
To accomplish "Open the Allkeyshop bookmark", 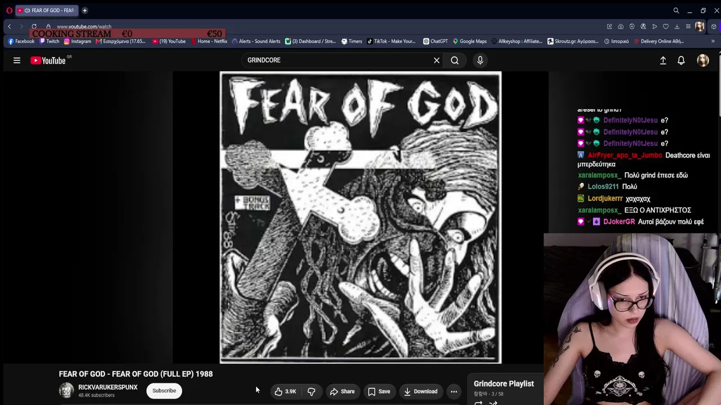I will pyautogui.click(x=517, y=41).
